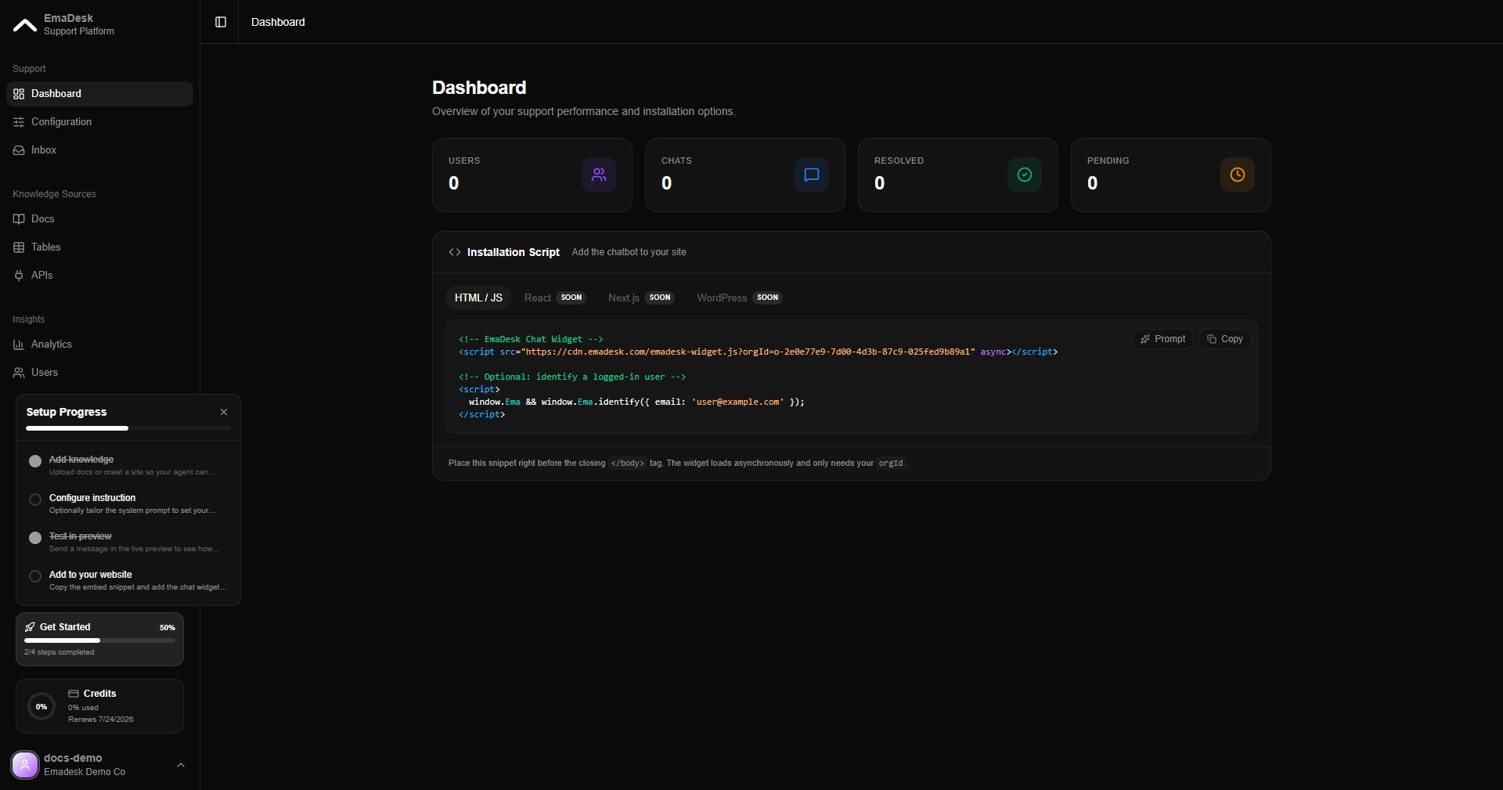This screenshot has width=1503, height=790.
Task: Click the Inbox tray icon
Action: [x=19, y=150]
